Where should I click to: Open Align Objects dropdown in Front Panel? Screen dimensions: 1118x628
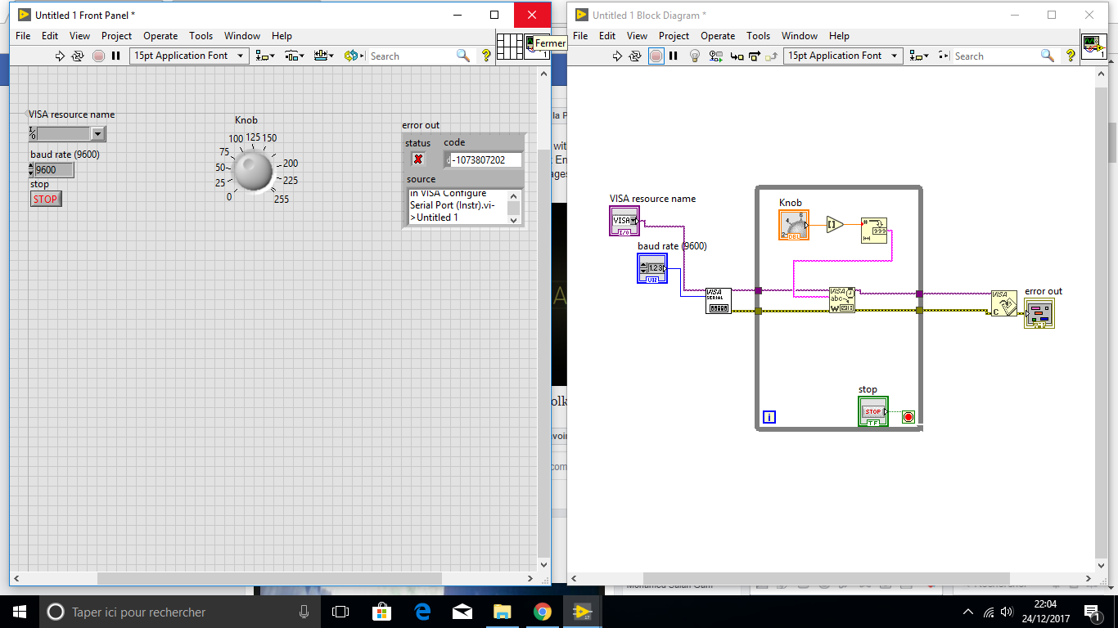tap(264, 56)
